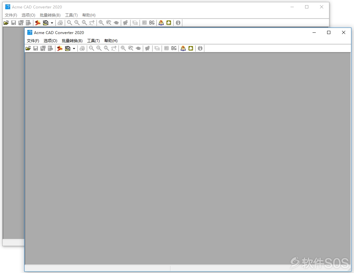Image resolution: width=354 pixels, height=273 pixels.
Task: Click the zoom previous icon in front window
Action: (131, 48)
